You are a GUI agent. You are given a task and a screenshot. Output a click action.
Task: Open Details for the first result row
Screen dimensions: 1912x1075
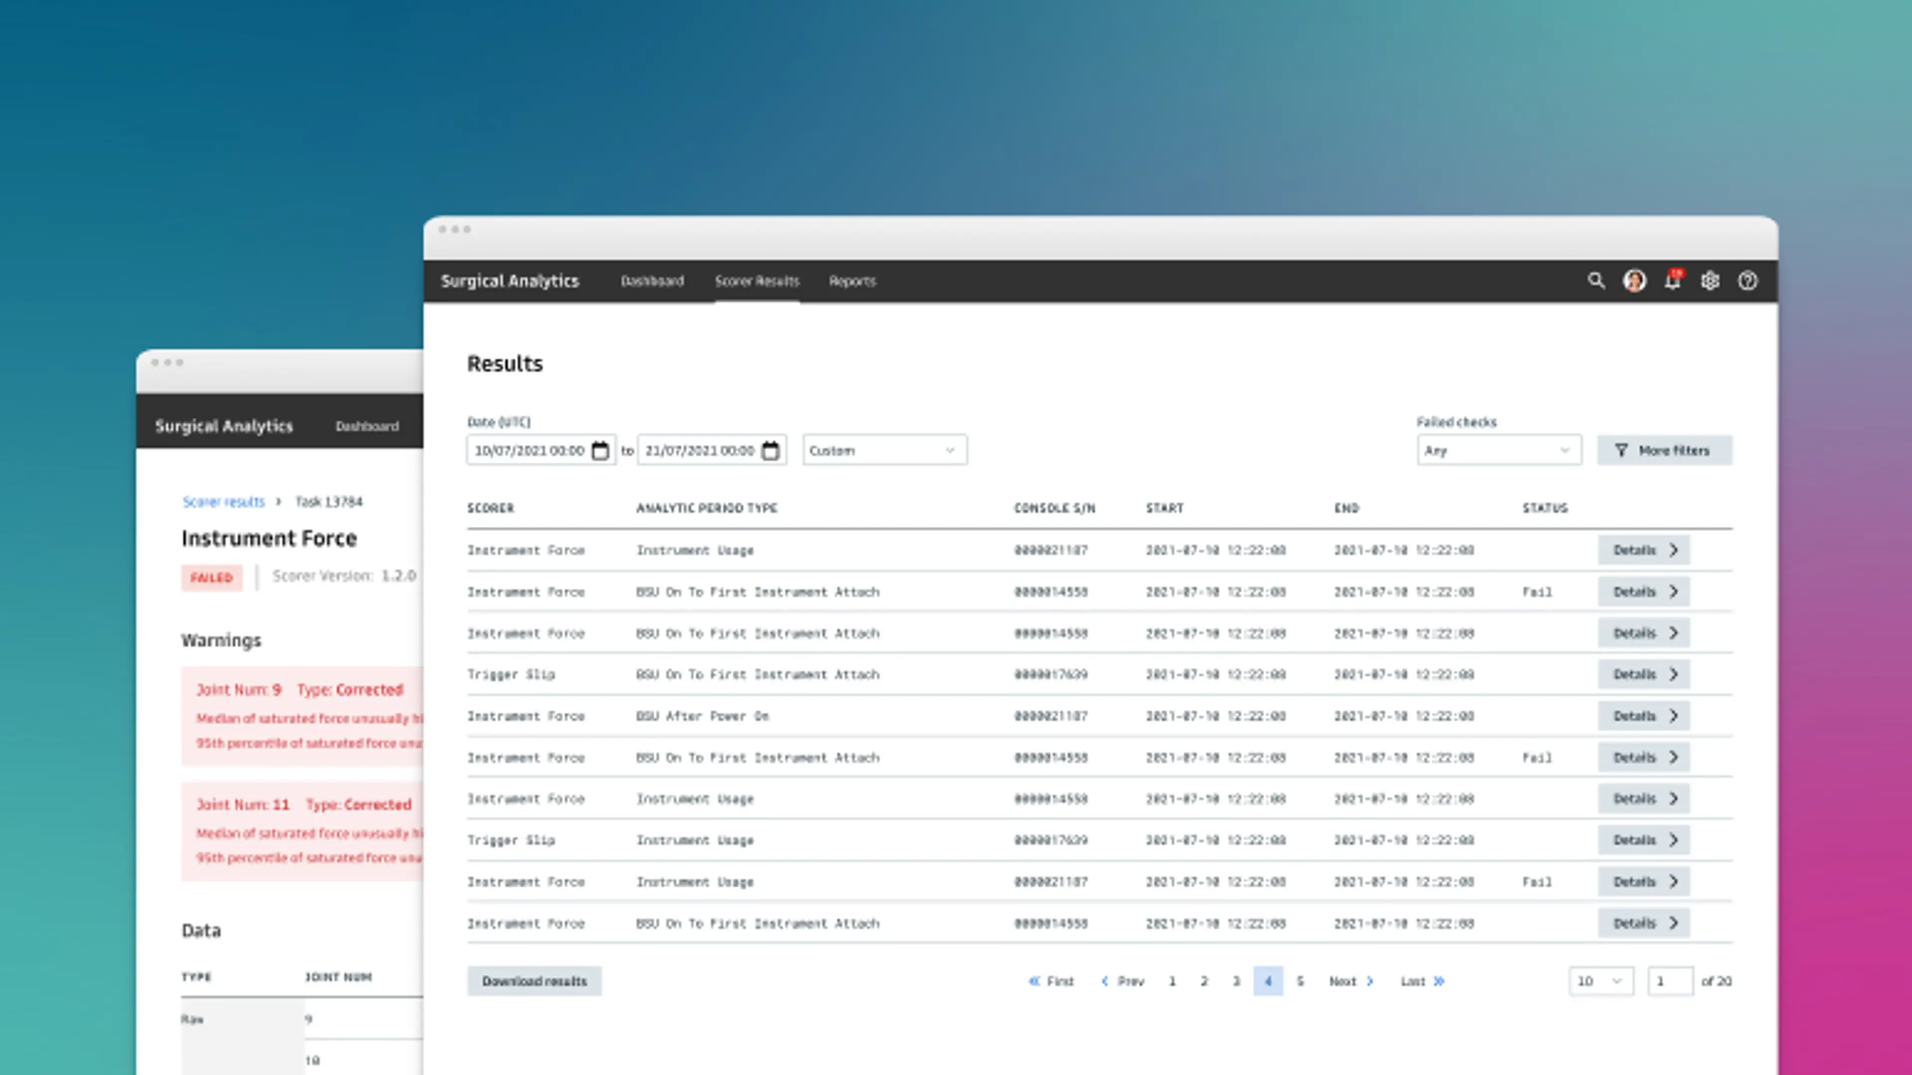[x=1643, y=550]
